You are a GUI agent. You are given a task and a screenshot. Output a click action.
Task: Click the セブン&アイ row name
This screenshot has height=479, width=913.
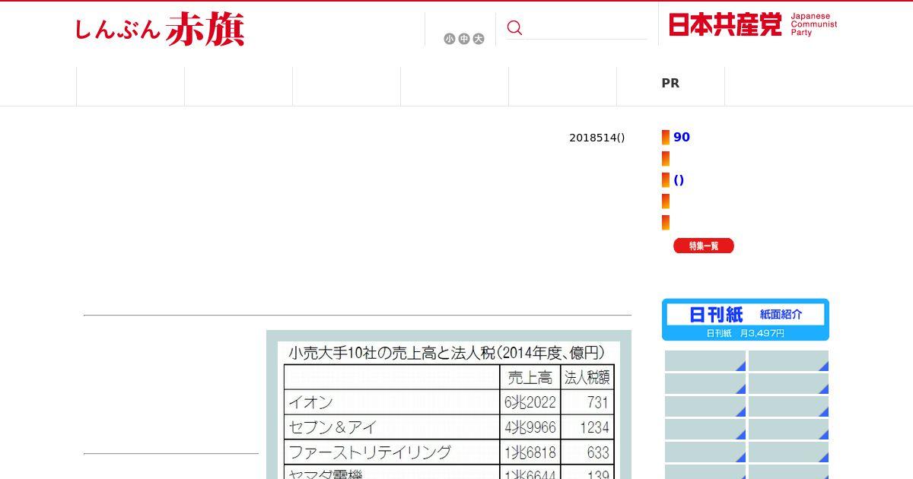(332, 427)
